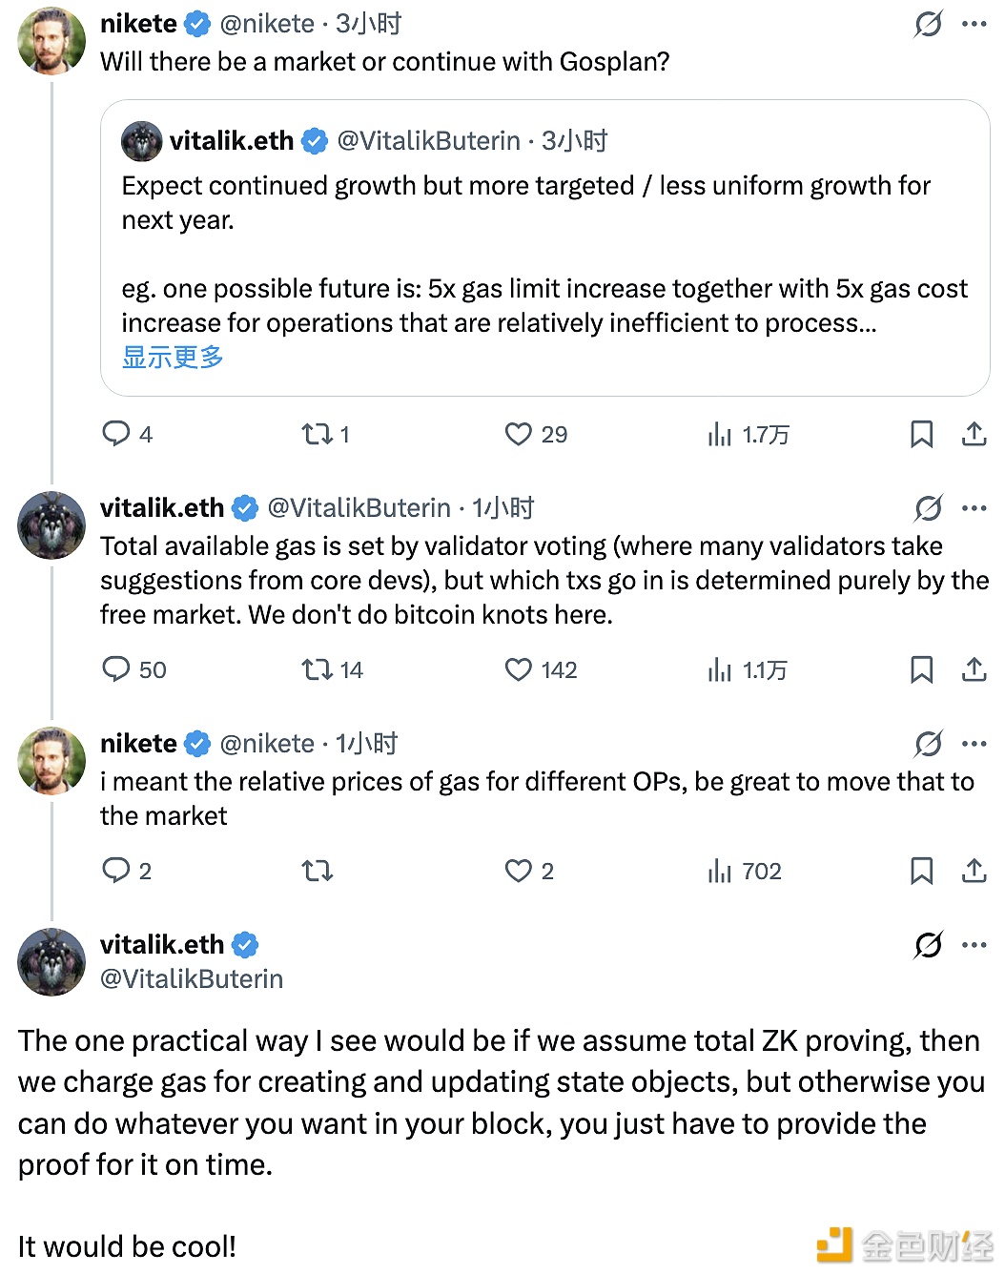Open more options menu on nikete's top tweet
This screenshot has height=1274, width=1005.
(x=974, y=24)
